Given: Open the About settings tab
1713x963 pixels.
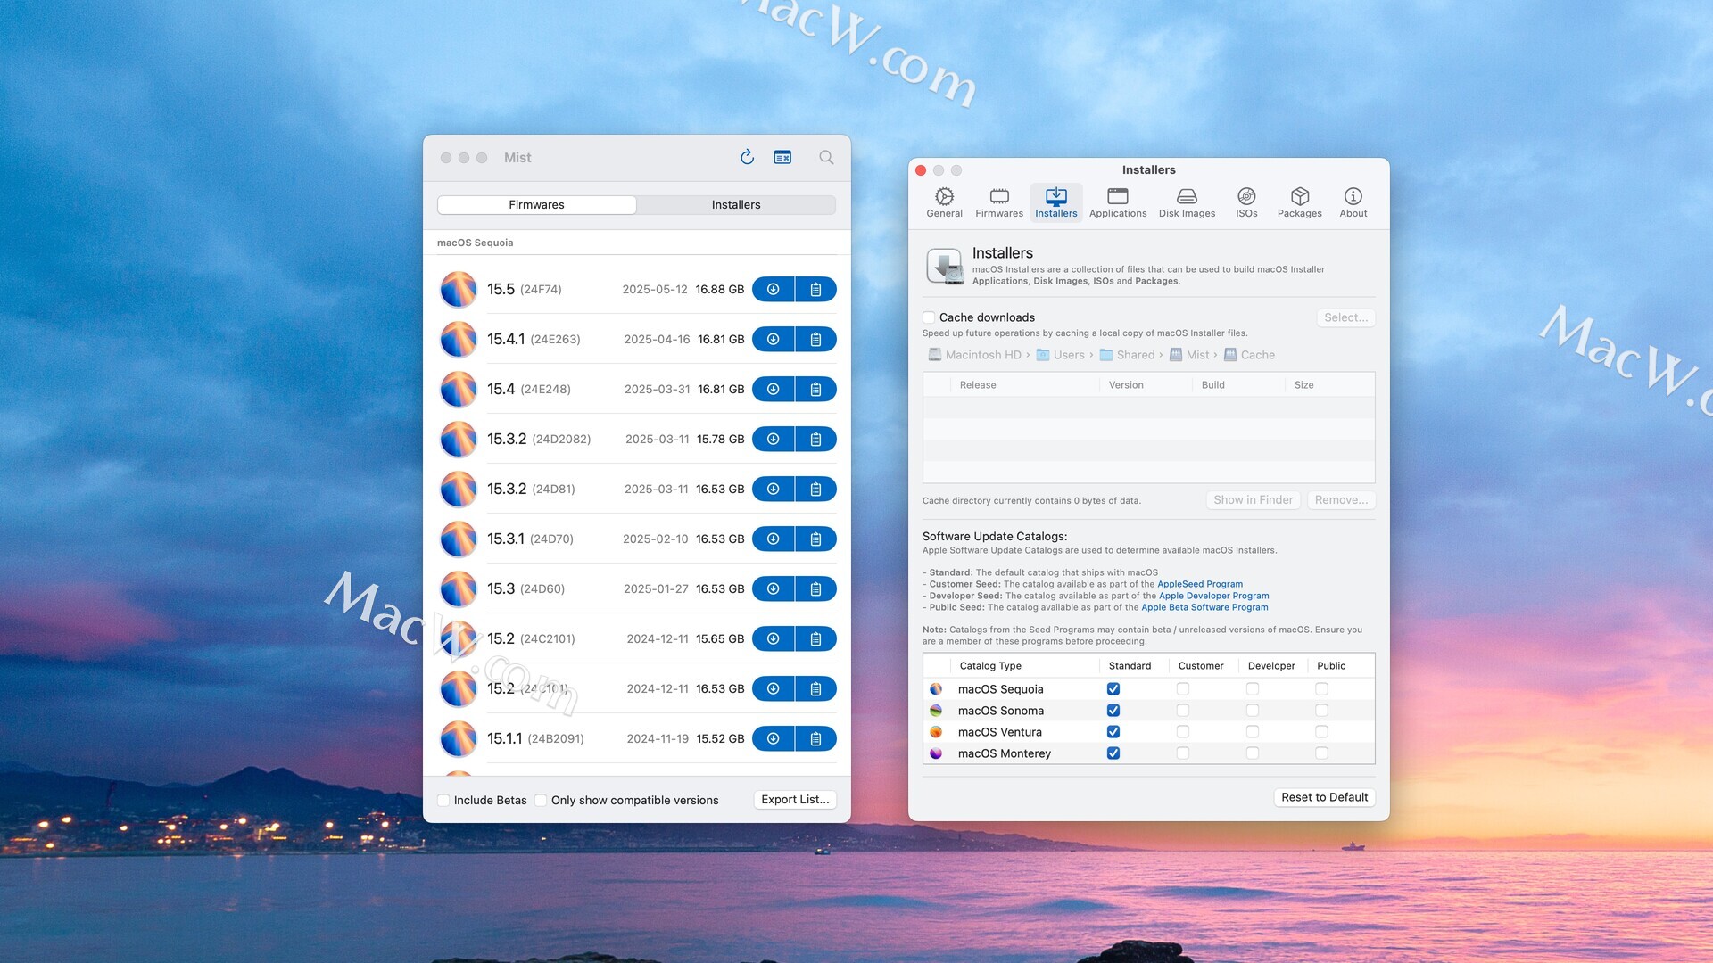Looking at the screenshot, I should click(x=1353, y=202).
